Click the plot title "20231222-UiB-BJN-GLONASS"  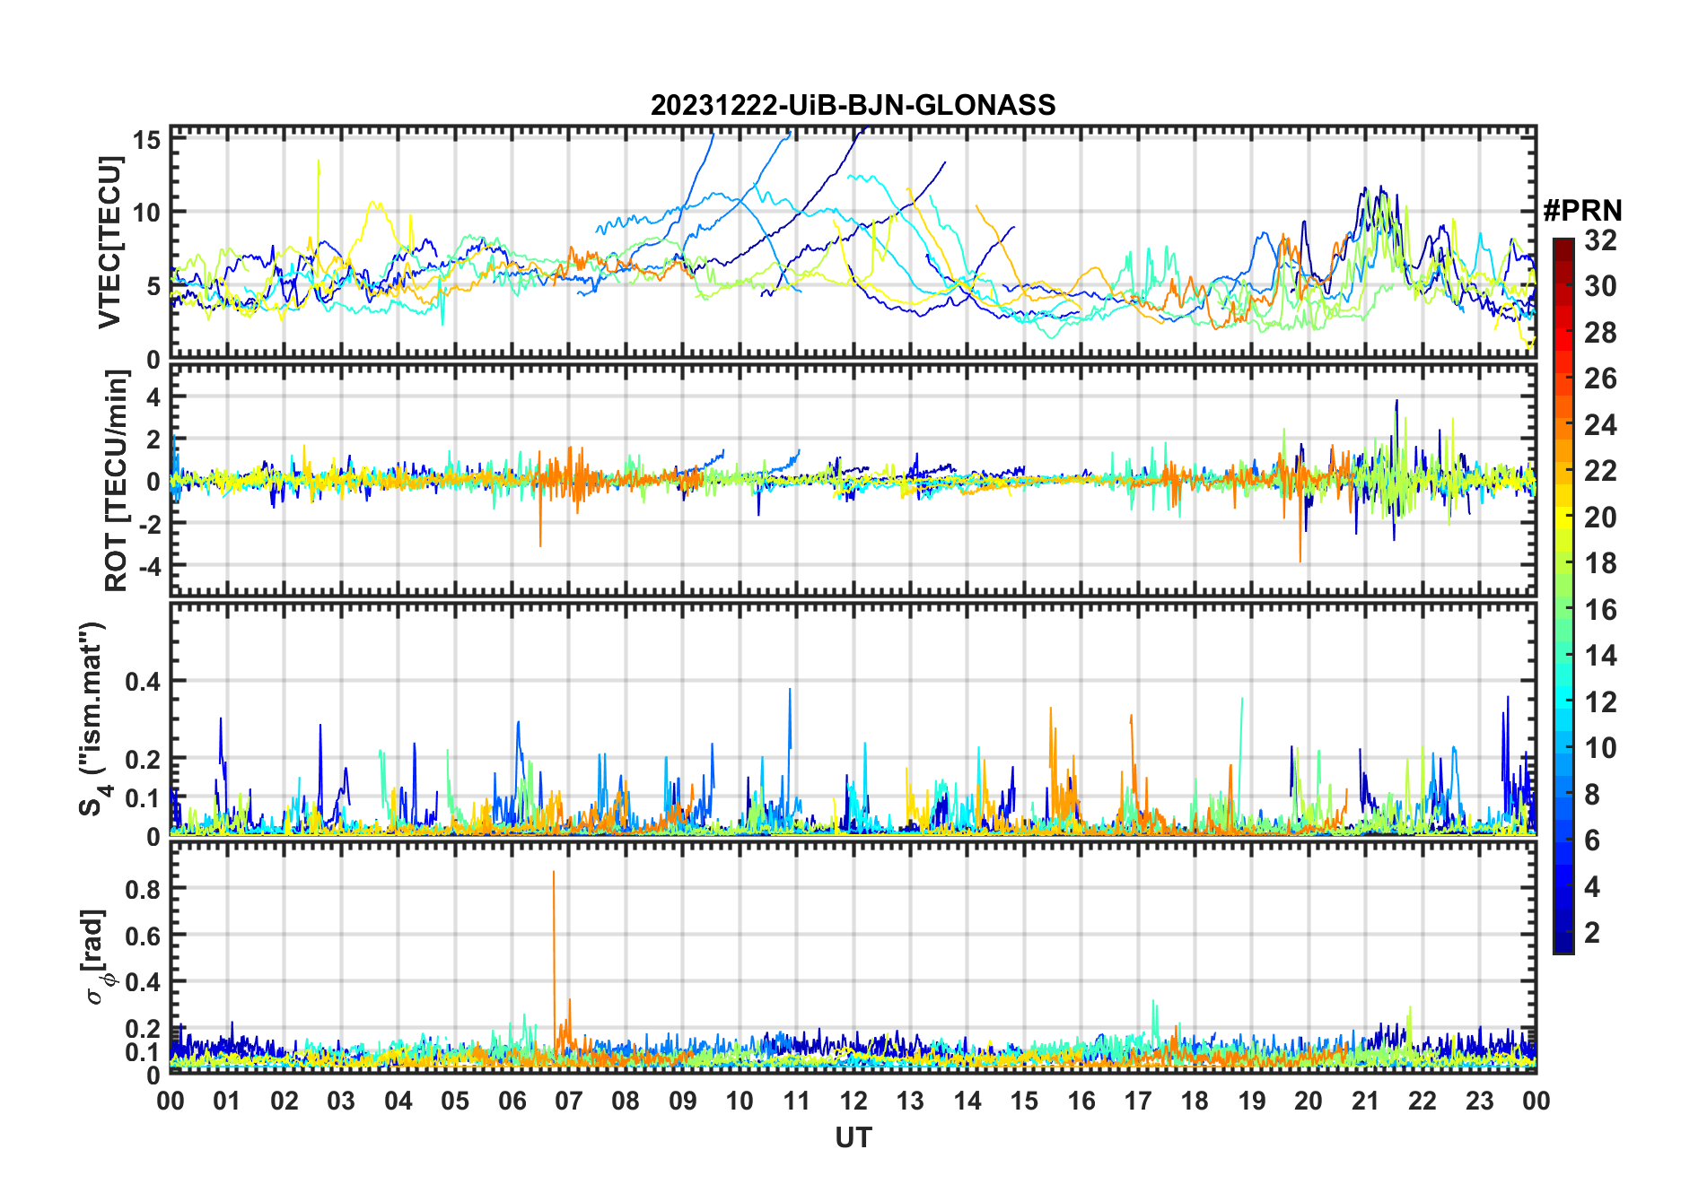[x=853, y=105]
